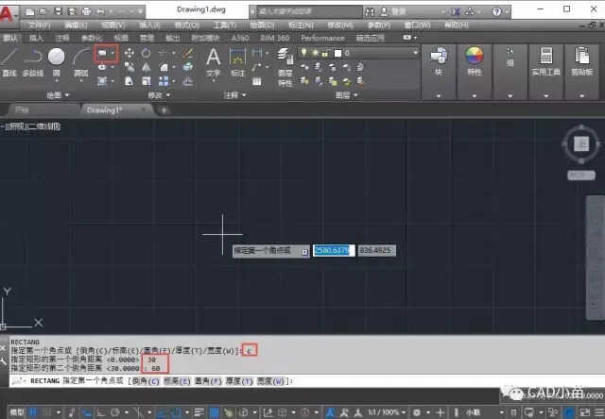Screen dimensions: 605x419
Task: Open workspace switching gear in the status bar
Action: [417, 412]
